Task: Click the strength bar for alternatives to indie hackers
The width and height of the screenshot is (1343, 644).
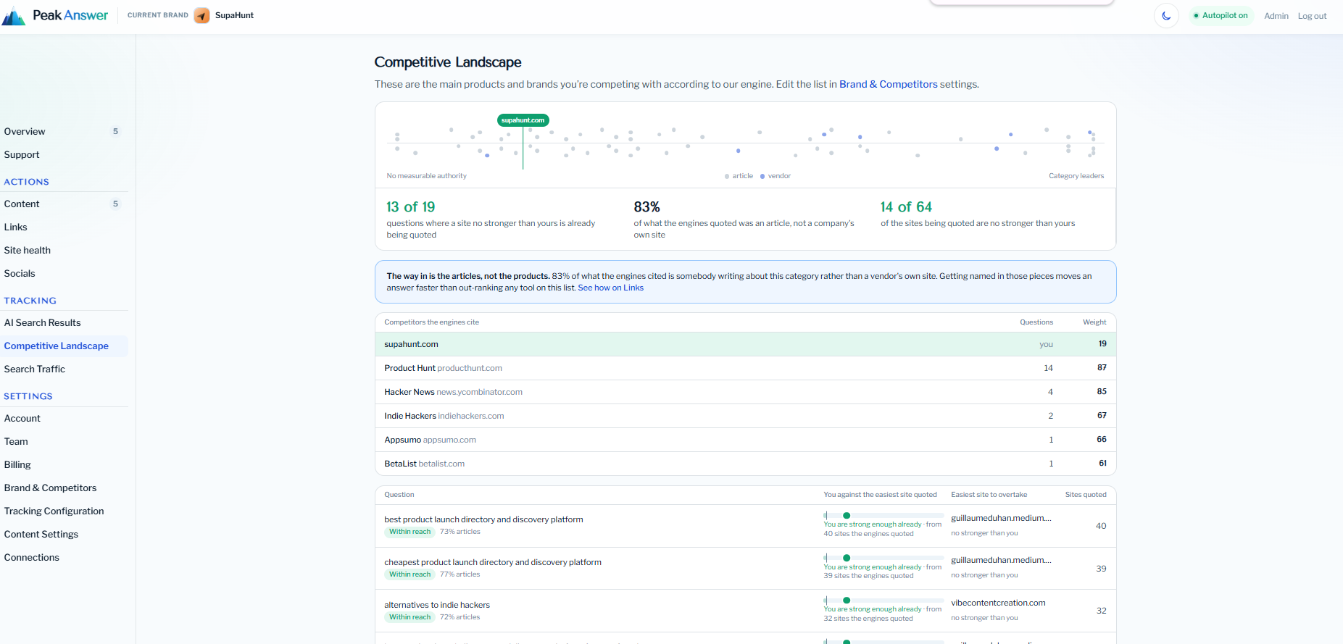Action: tap(883, 601)
